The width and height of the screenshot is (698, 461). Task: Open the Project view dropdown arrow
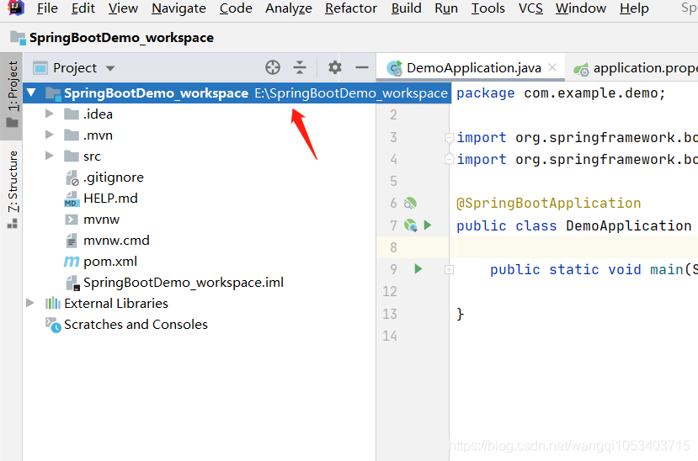(x=110, y=68)
